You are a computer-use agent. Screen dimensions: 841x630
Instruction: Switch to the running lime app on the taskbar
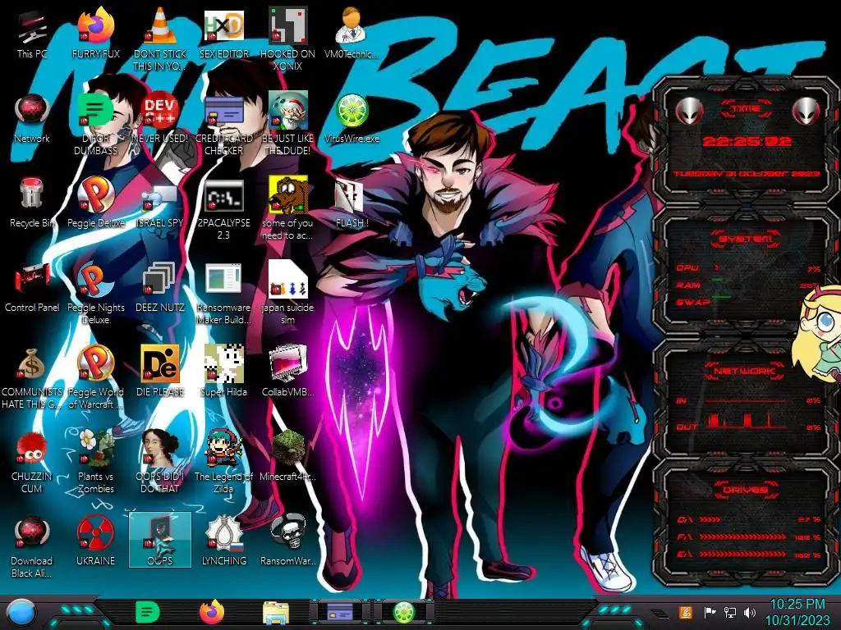click(x=404, y=612)
